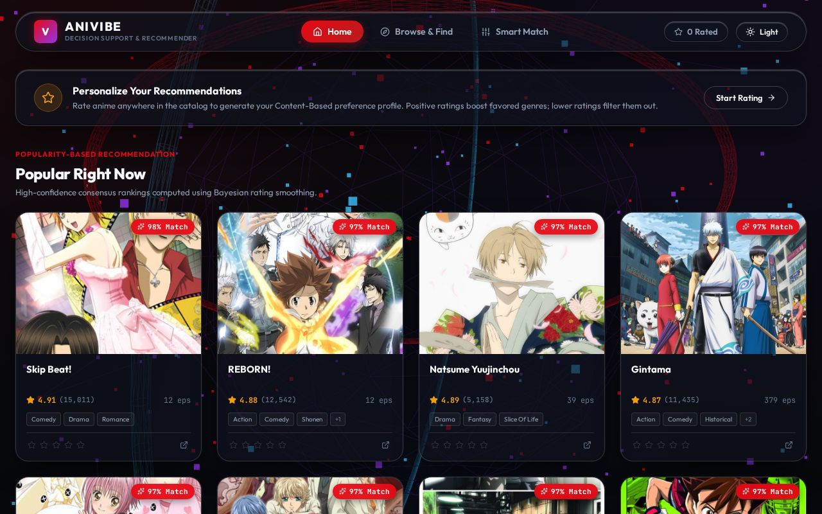Click the Drama tag on Skip Beat!
This screenshot has width=822, height=514.
(x=79, y=420)
